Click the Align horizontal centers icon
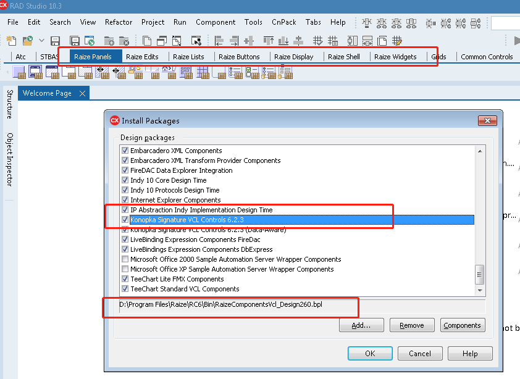This screenshot has height=379, width=520. 249,41
